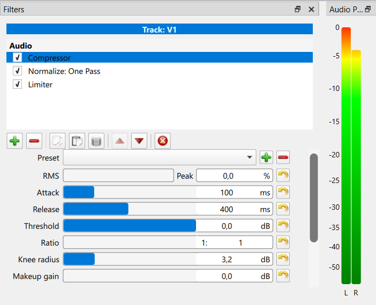
Task: Click the red Deselect filter icon
Action: 162,141
